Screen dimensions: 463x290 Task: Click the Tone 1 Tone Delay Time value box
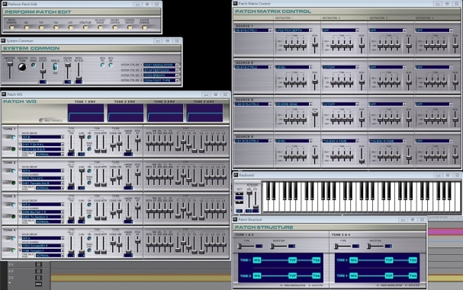[x=71, y=155]
